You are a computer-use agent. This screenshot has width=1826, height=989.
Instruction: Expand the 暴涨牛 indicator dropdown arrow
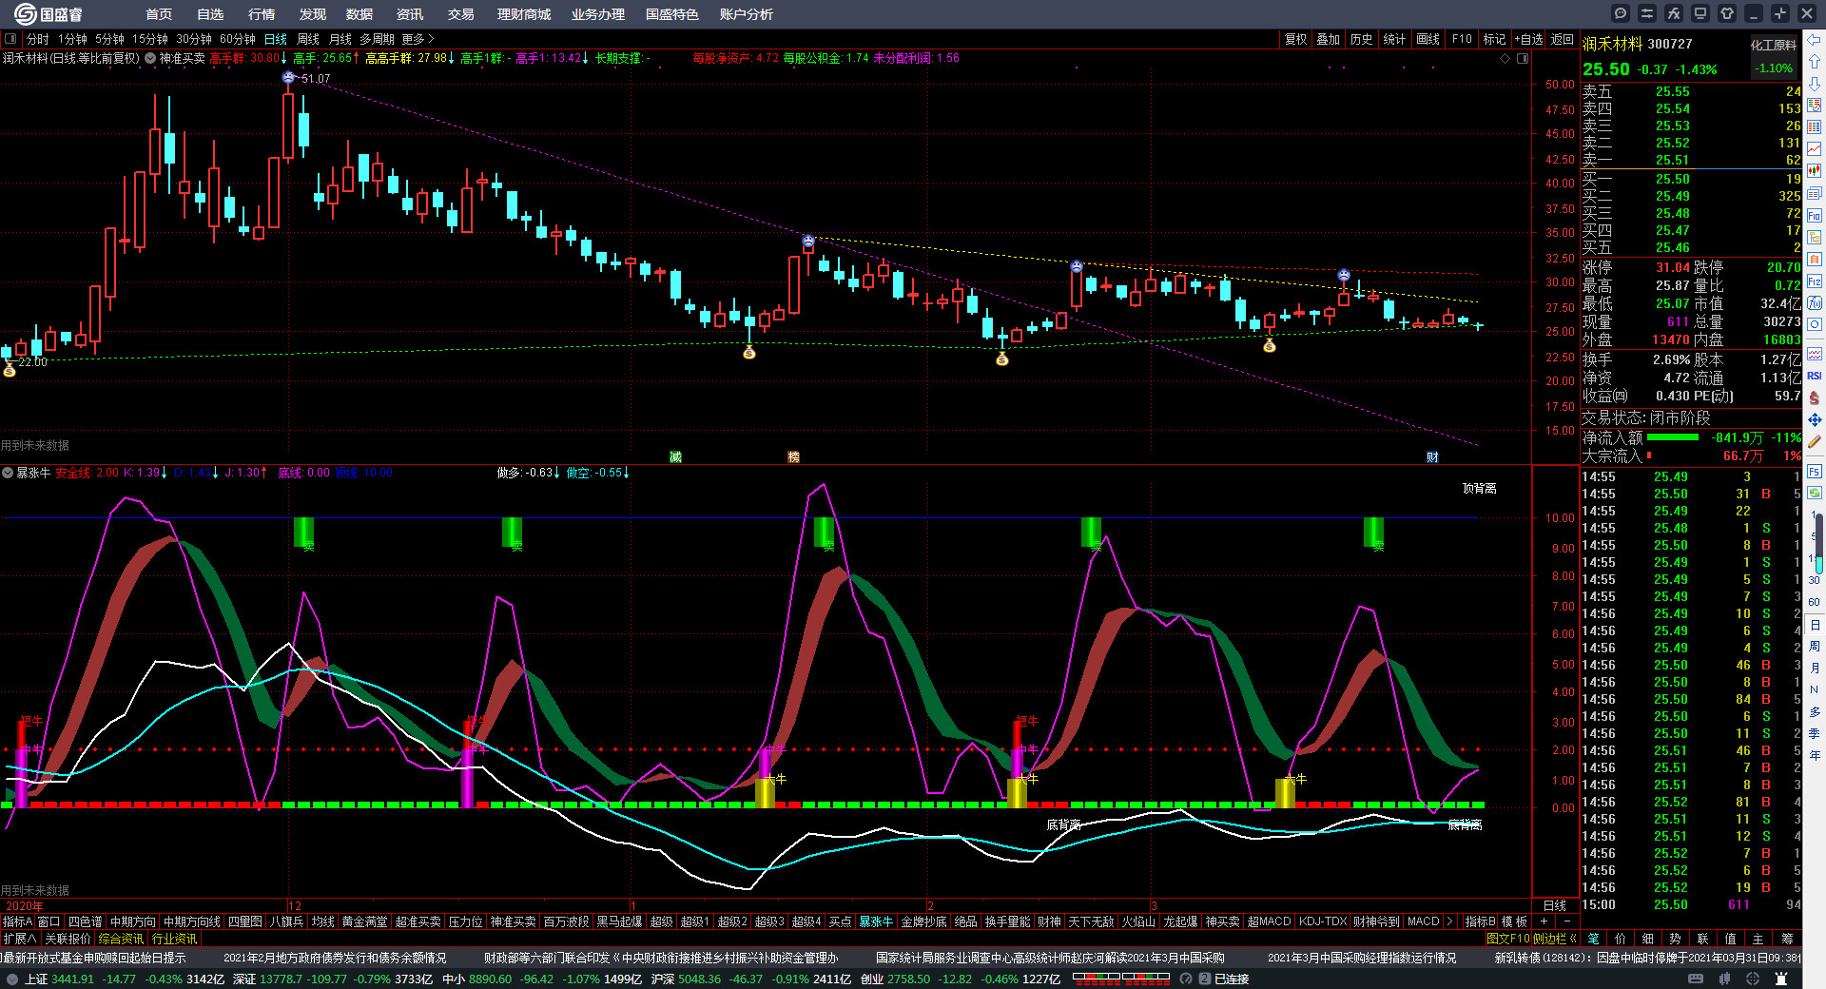[x=8, y=473]
